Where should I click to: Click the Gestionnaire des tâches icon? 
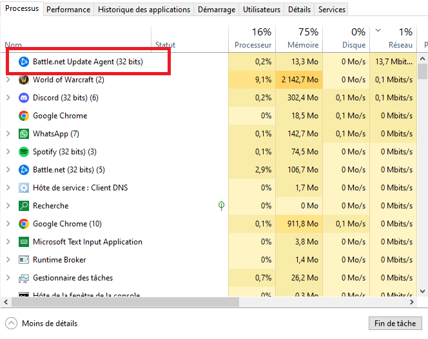point(24,278)
